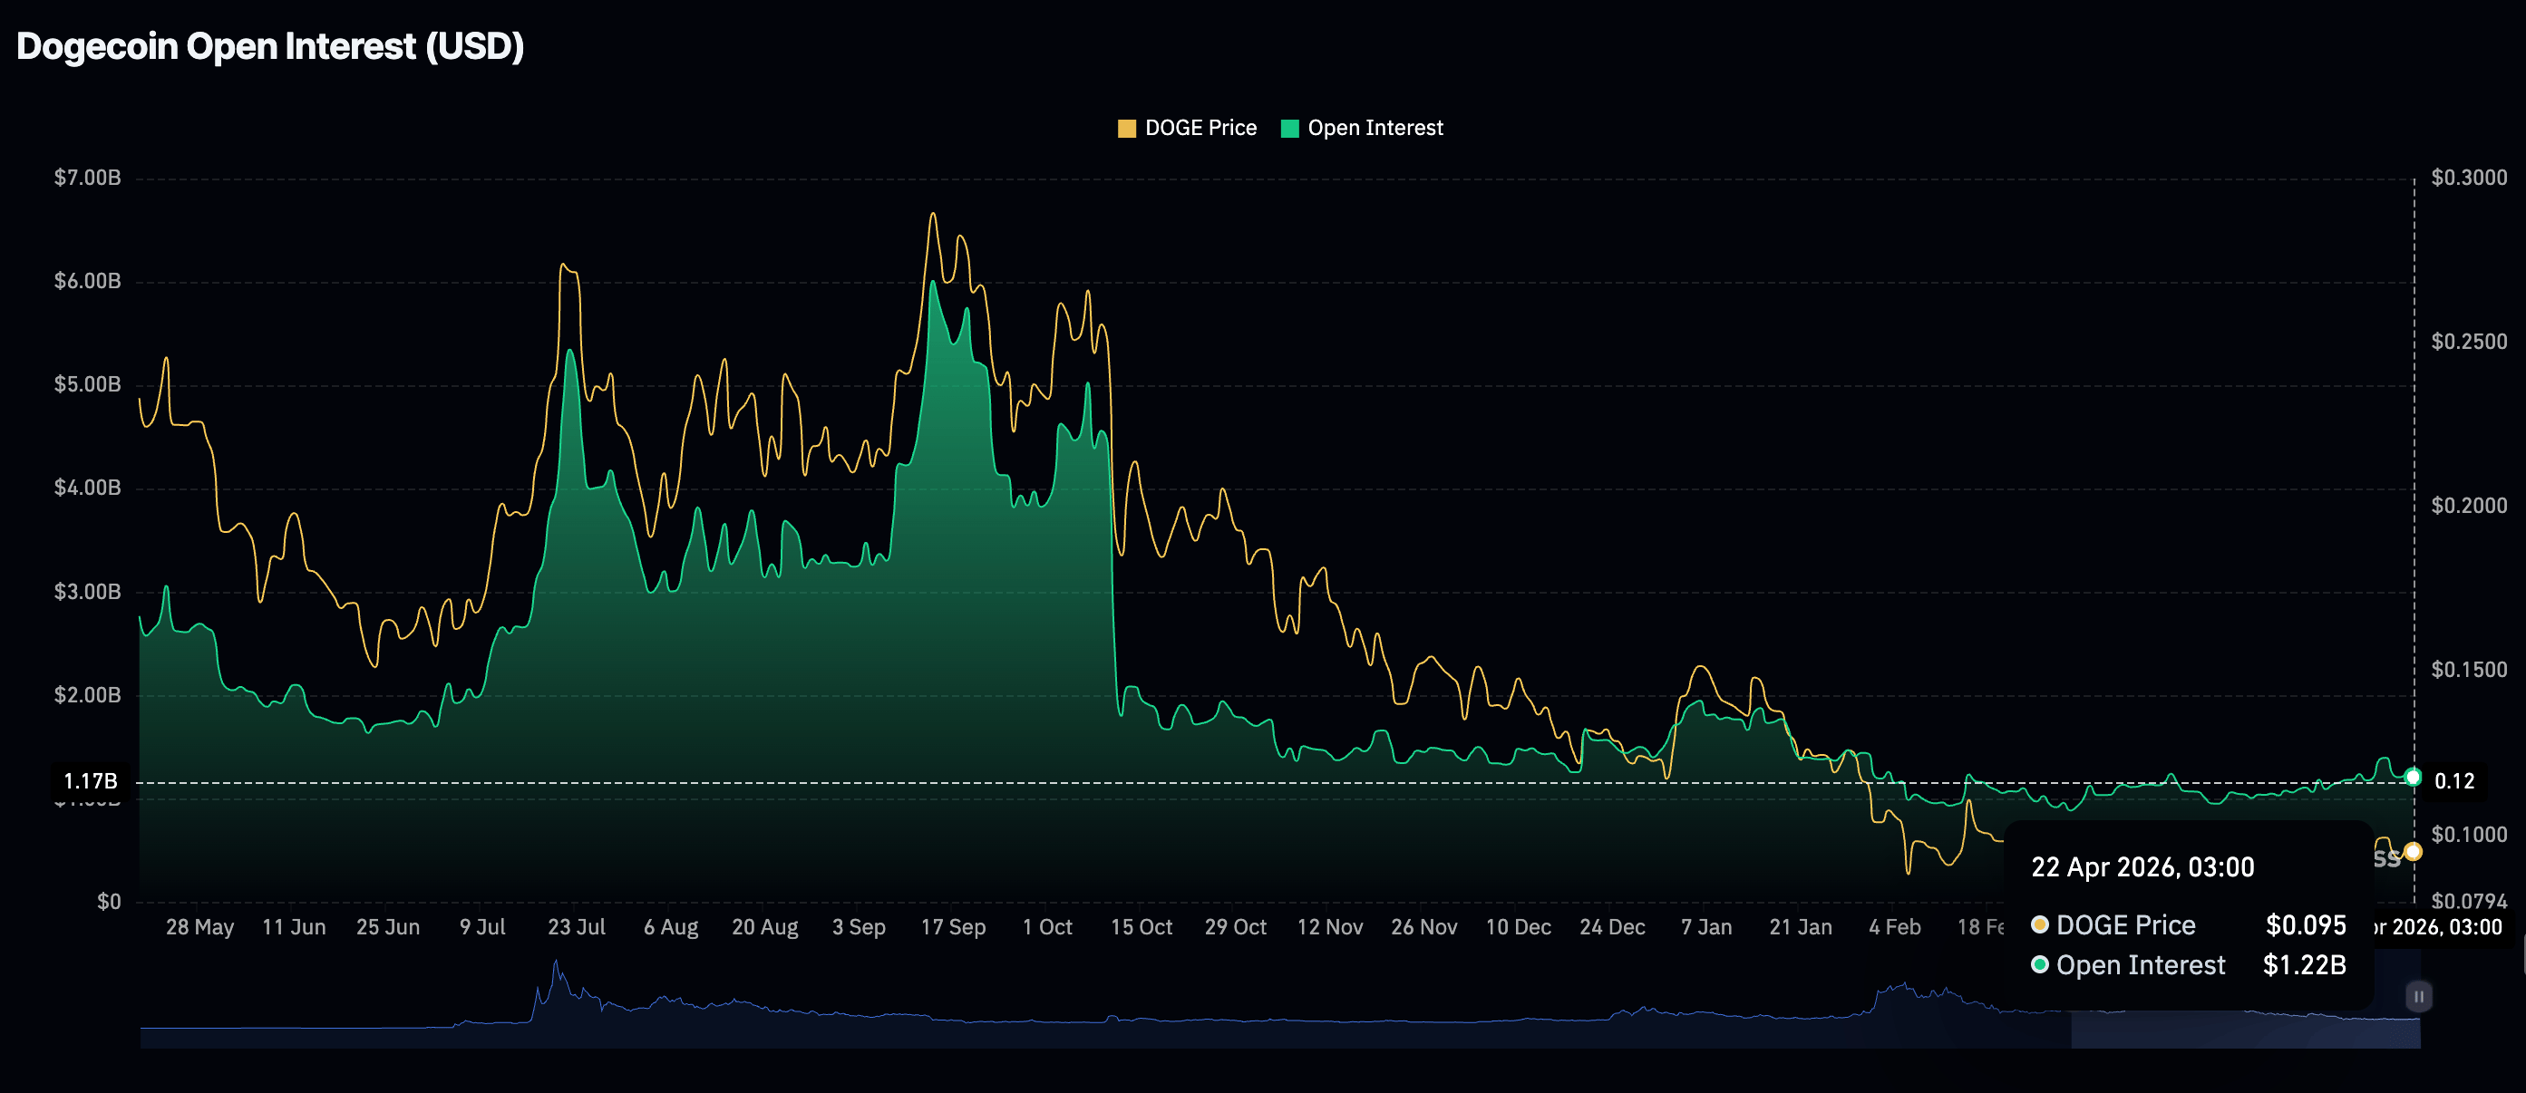Click the 15 Oct date axis label

(x=1141, y=927)
